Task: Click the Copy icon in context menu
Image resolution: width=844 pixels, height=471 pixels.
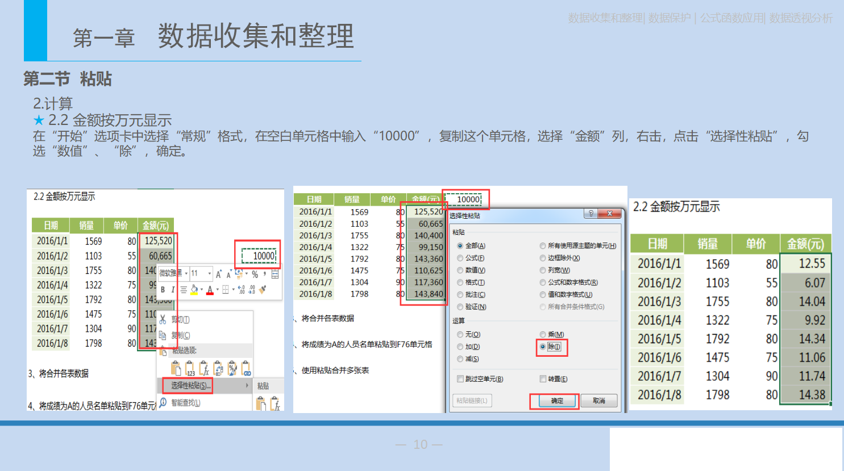Action: (163, 335)
